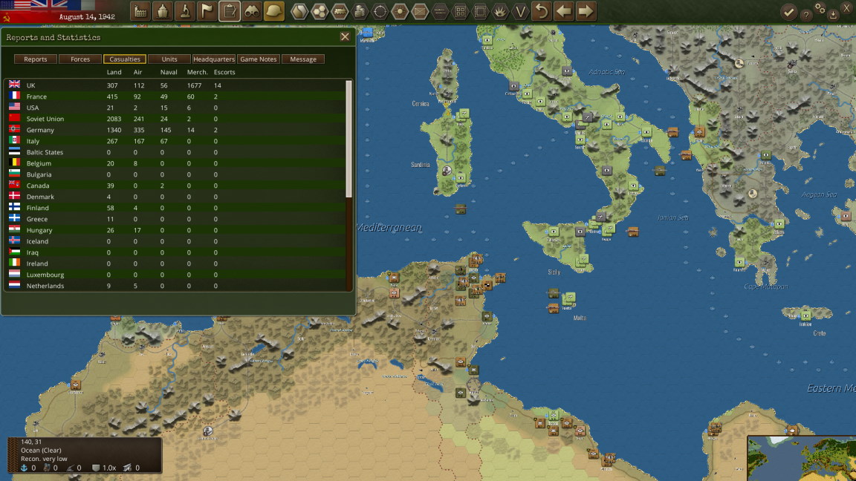Switch to the Reports tab
Image resolution: width=856 pixels, height=481 pixels.
pos(36,59)
